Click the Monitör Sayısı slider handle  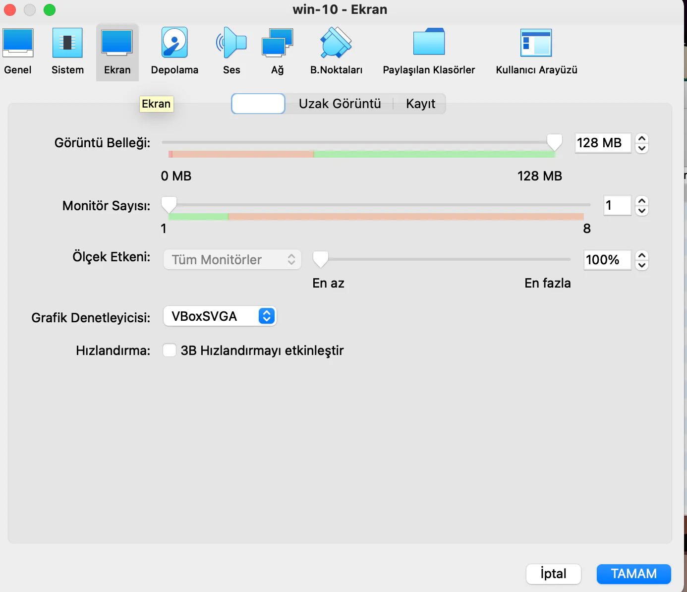(169, 204)
